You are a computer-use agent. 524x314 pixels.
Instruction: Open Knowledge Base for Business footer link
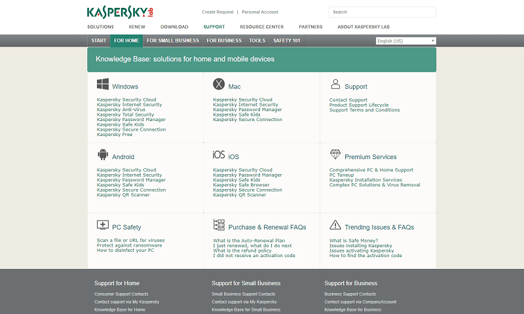click(352, 309)
